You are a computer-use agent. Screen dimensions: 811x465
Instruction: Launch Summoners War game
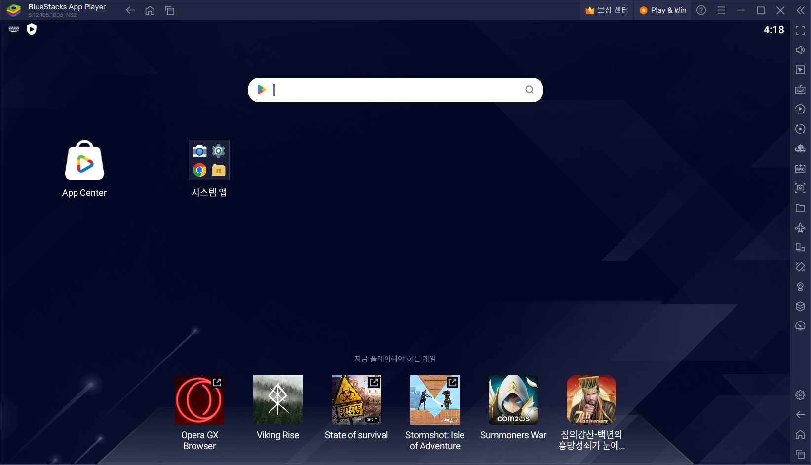pos(513,400)
